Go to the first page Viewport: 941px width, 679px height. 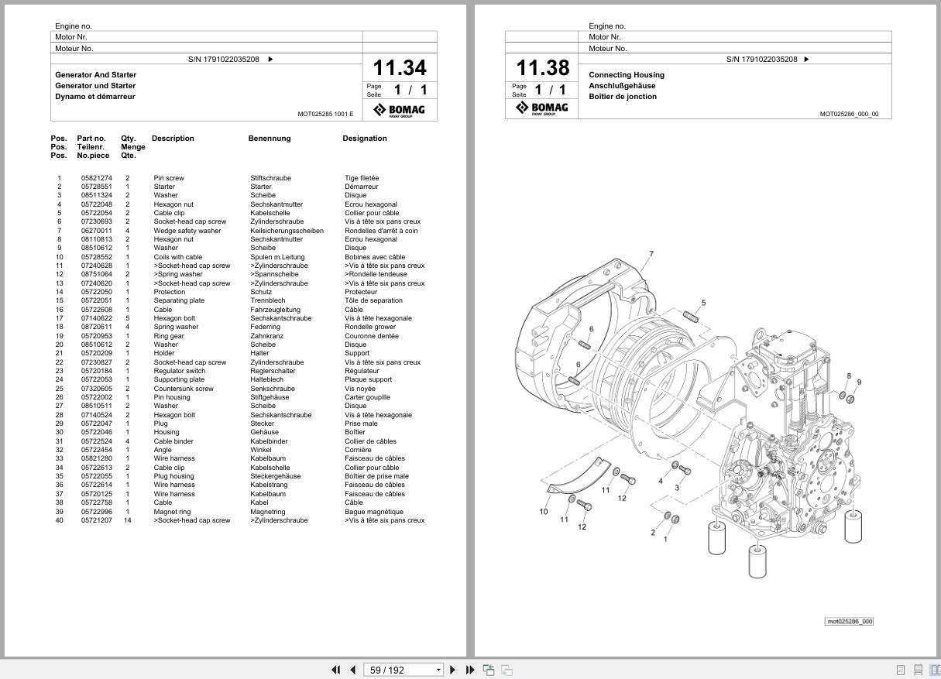coord(336,670)
